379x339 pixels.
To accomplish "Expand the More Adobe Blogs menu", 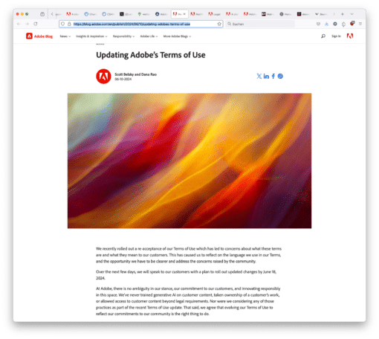I will (x=177, y=36).
